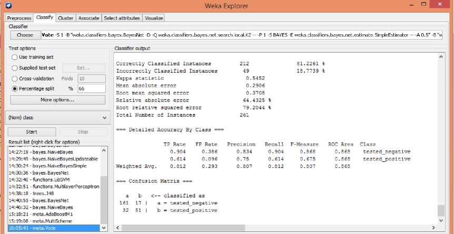
Task: Click the classifier output scrollbar up arrow
Action: (441, 56)
